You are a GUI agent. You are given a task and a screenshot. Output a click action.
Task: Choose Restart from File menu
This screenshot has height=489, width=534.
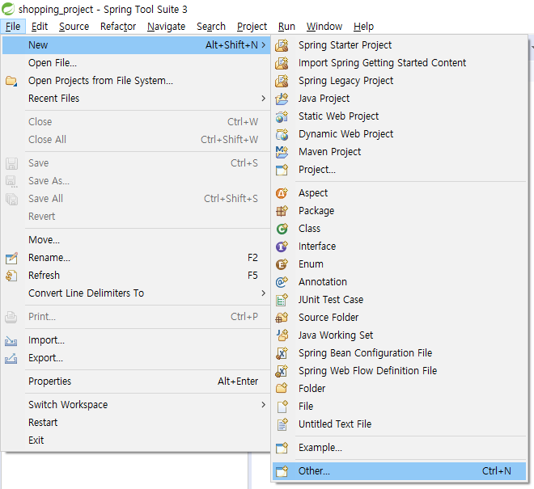(136, 423)
